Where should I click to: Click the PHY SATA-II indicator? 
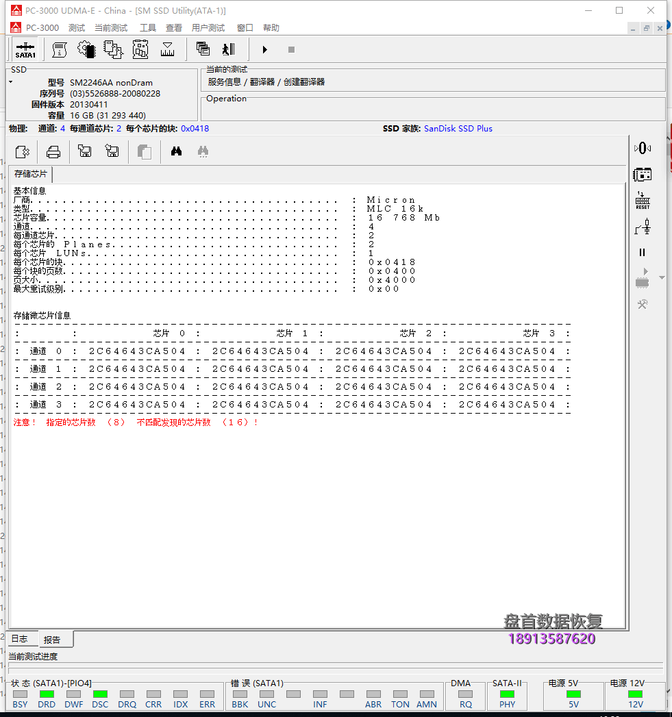(x=507, y=694)
